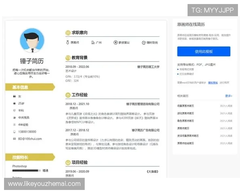Image resolution: width=242 pixels, height=194 pixels.
Task: Click the GRE: 324 line
Action: 72,81
